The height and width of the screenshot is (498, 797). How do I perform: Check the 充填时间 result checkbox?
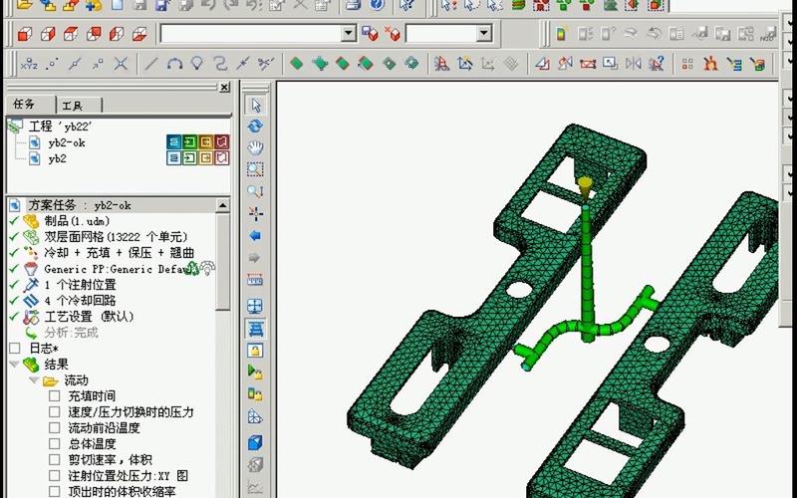pyautogui.click(x=55, y=396)
